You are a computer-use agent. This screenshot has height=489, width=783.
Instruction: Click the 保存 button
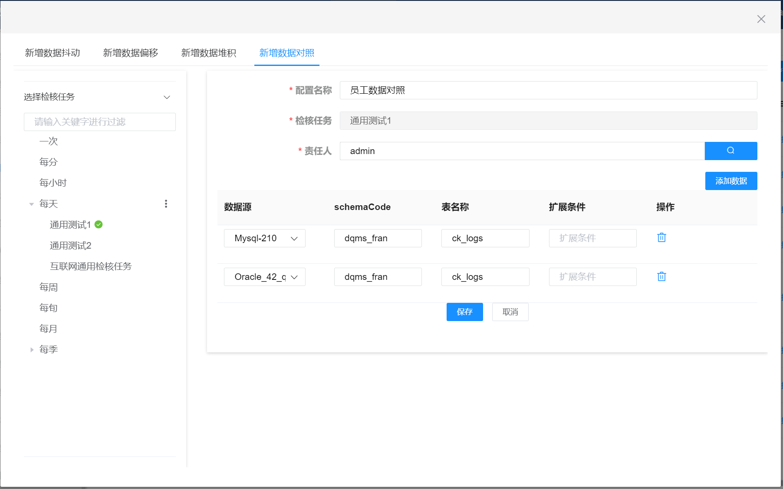coord(464,312)
